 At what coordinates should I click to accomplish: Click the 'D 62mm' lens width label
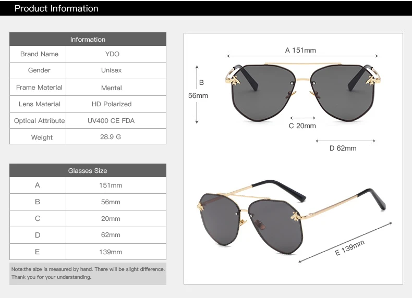click(343, 148)
